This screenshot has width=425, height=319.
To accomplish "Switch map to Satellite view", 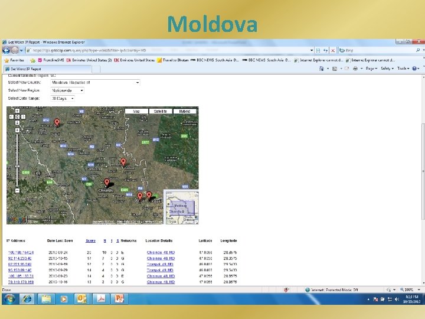I will 161,111.
